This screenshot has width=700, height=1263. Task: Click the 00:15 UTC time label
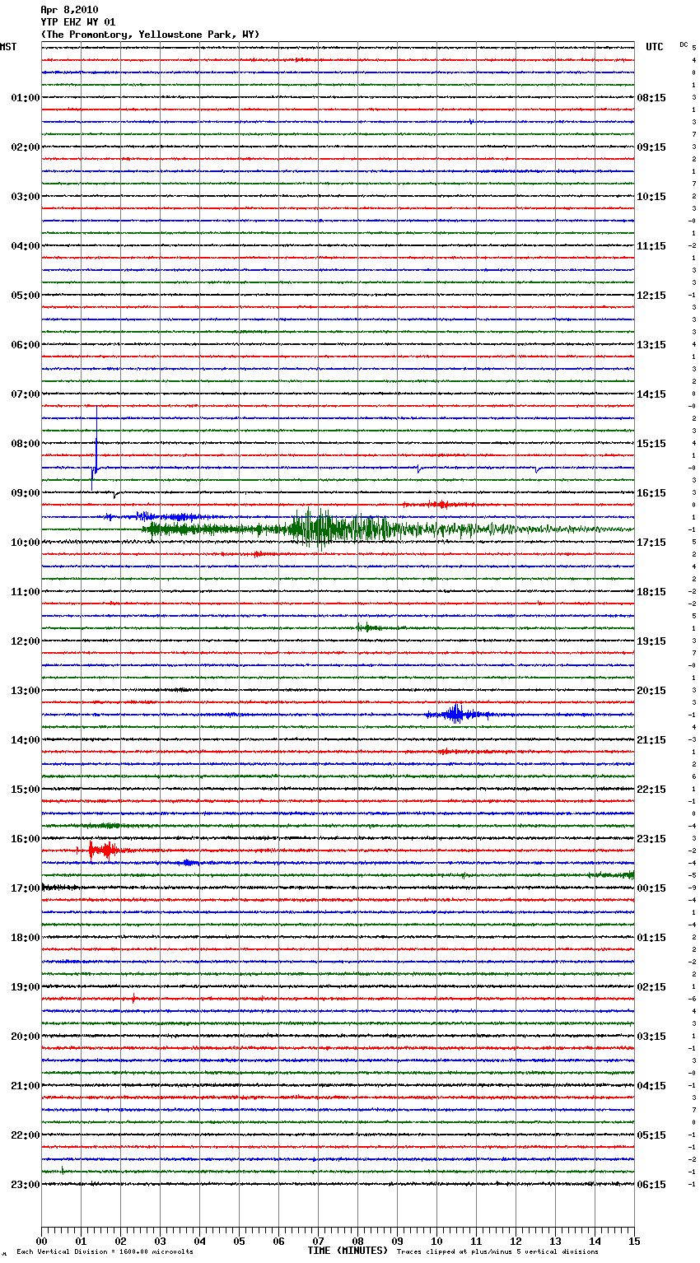(651, 888)
